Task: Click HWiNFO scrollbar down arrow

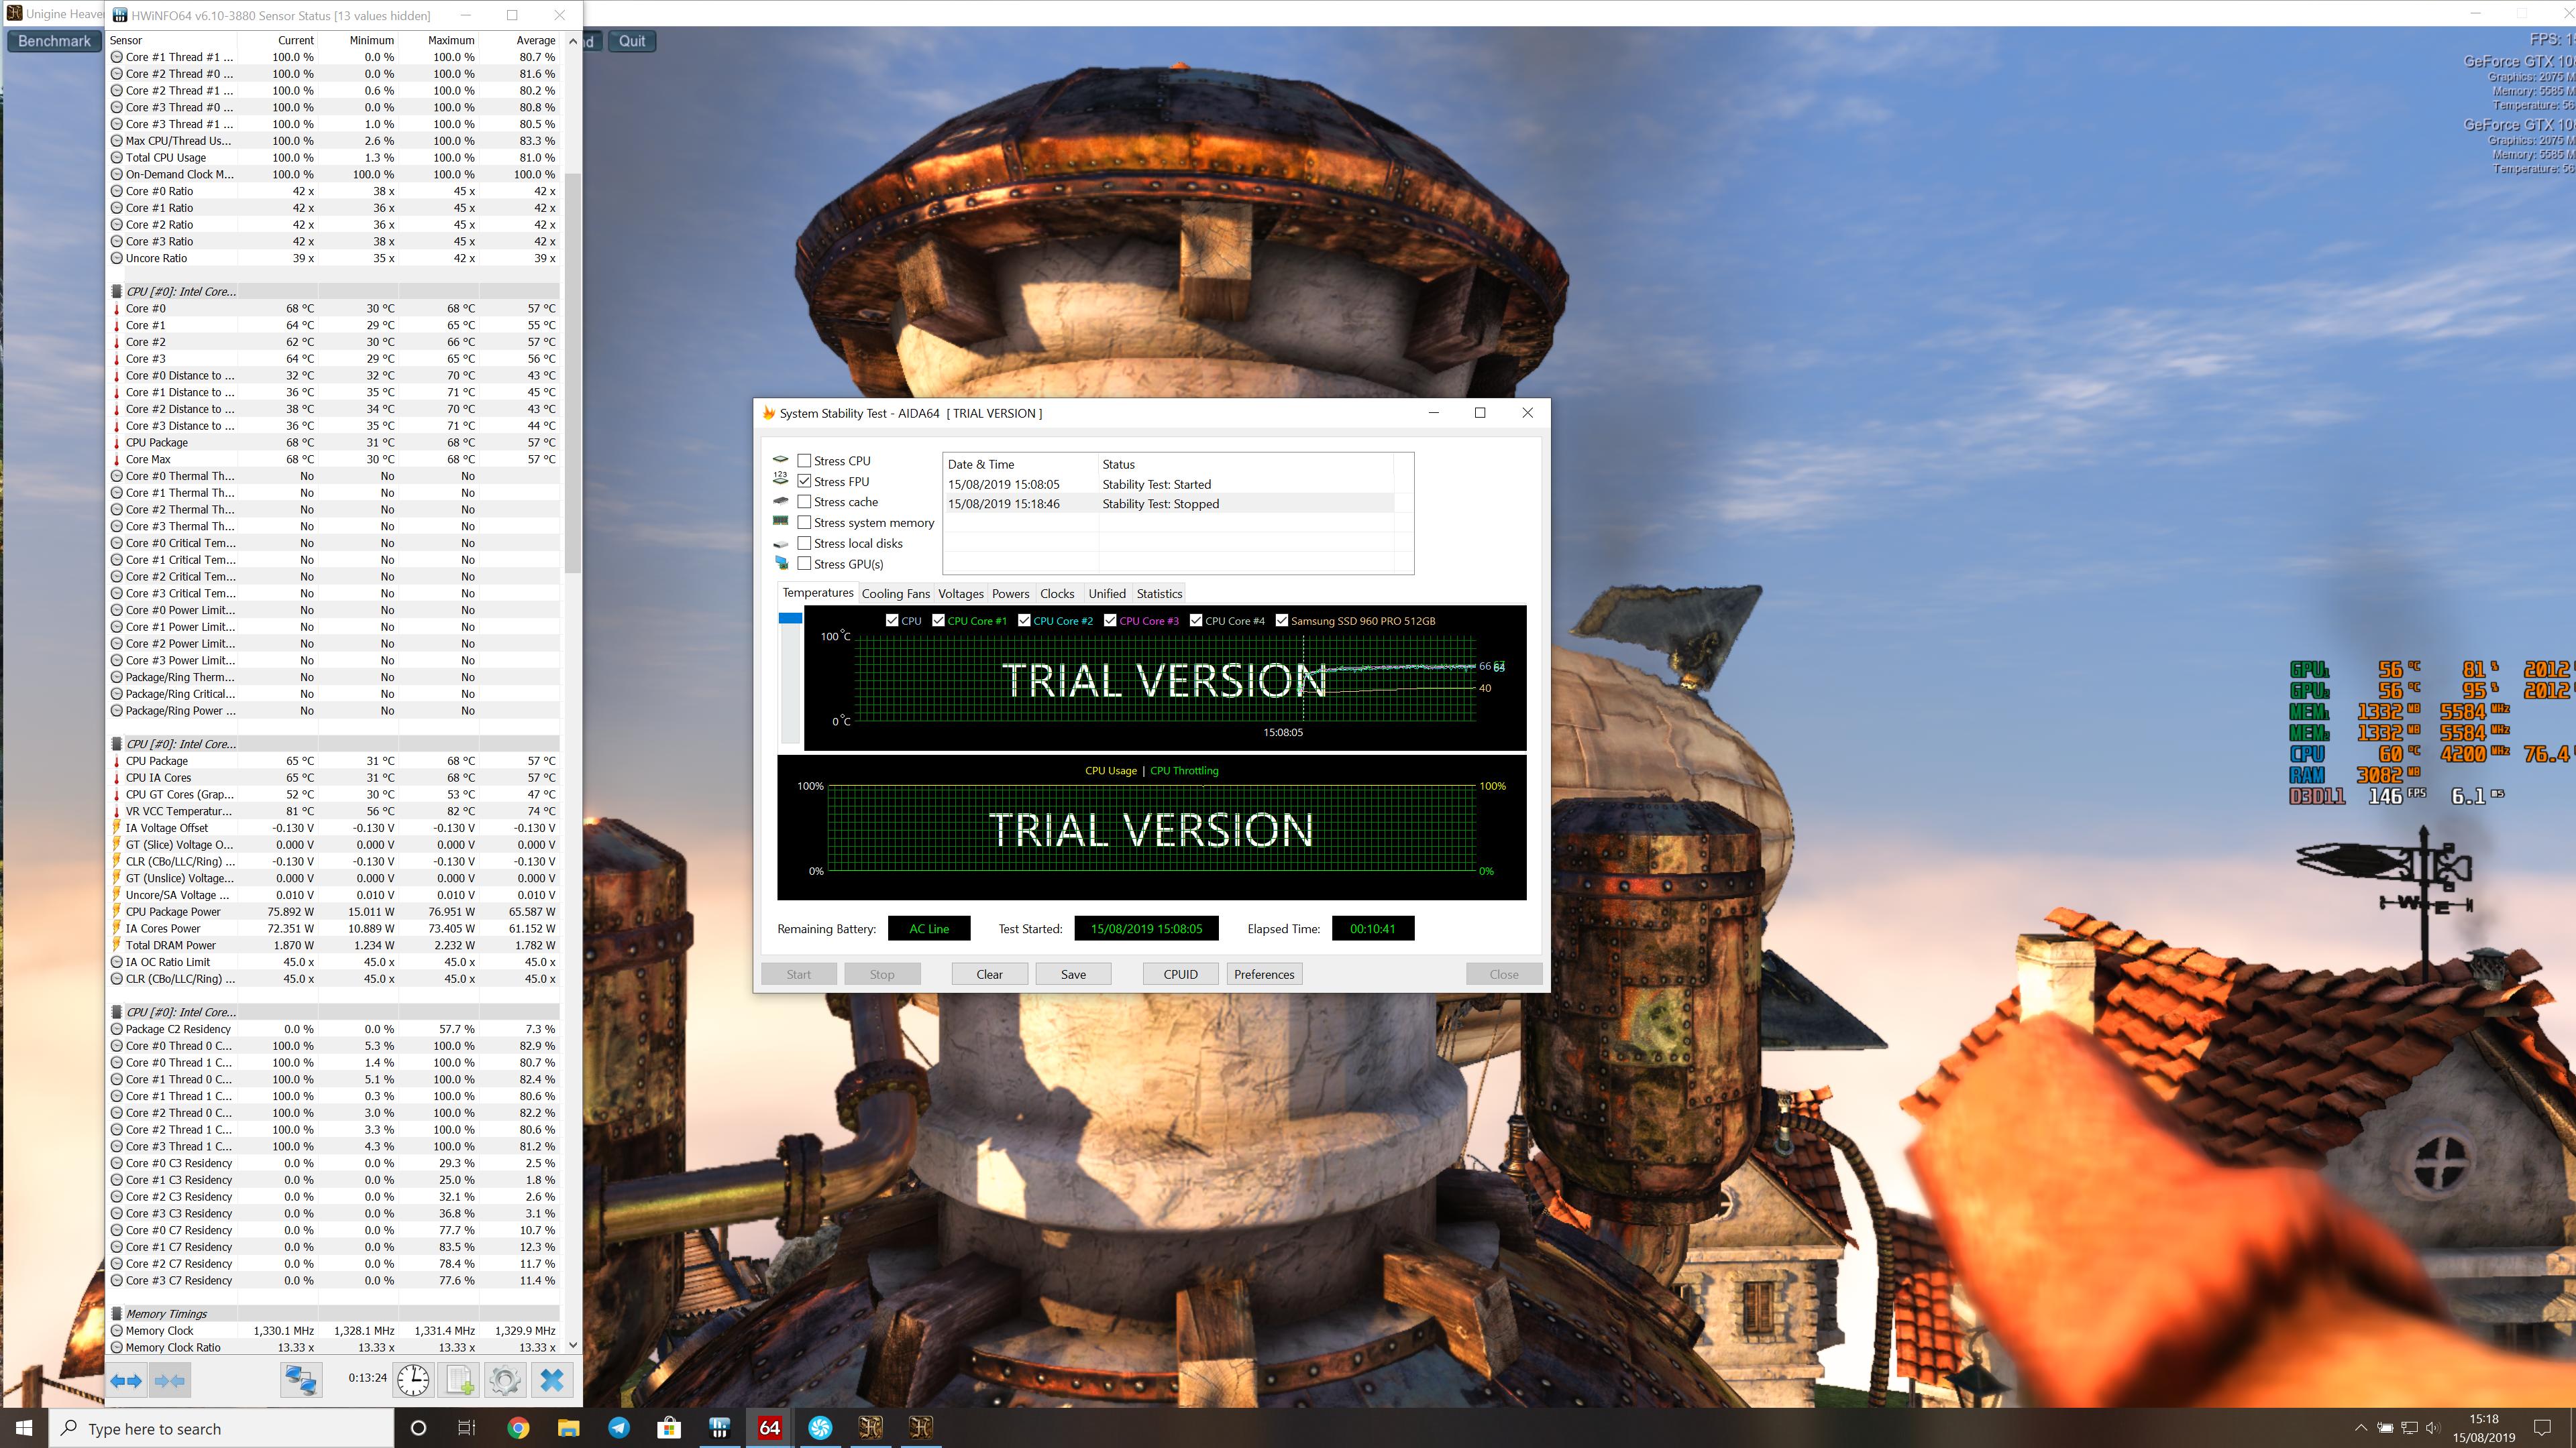Action: coord(572,1345)
